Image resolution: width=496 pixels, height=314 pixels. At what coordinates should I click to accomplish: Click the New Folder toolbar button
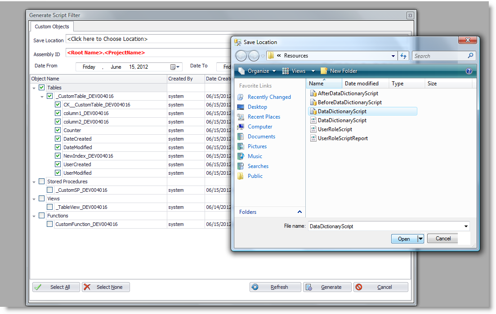(x=339, y=71)
